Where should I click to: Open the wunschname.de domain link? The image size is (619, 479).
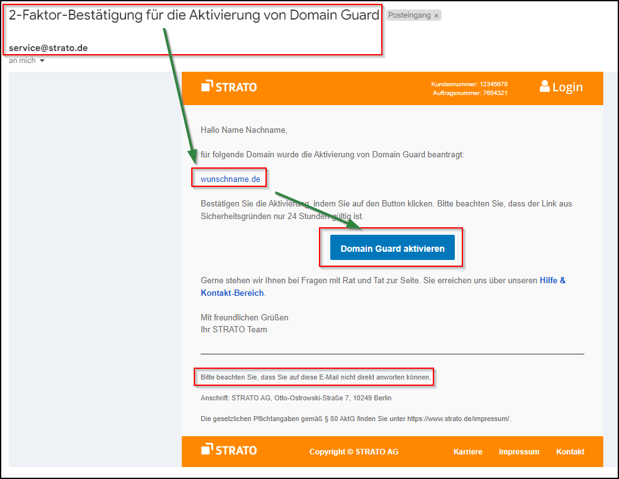click(x=229, y=178)
